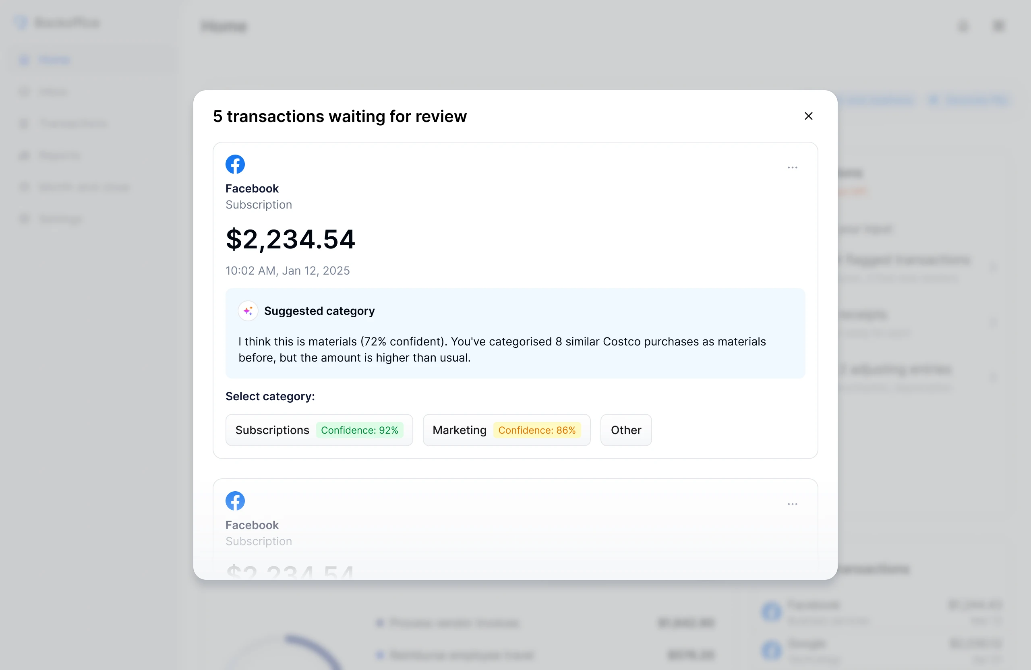Click the 10:02 AM, Jan 12, 2025 timestamp
Viewport: 1031px width, 670px height.
pyautogui.click(x=288, y=271)
